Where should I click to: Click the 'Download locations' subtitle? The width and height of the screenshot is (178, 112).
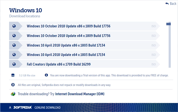tap(25, 16)
